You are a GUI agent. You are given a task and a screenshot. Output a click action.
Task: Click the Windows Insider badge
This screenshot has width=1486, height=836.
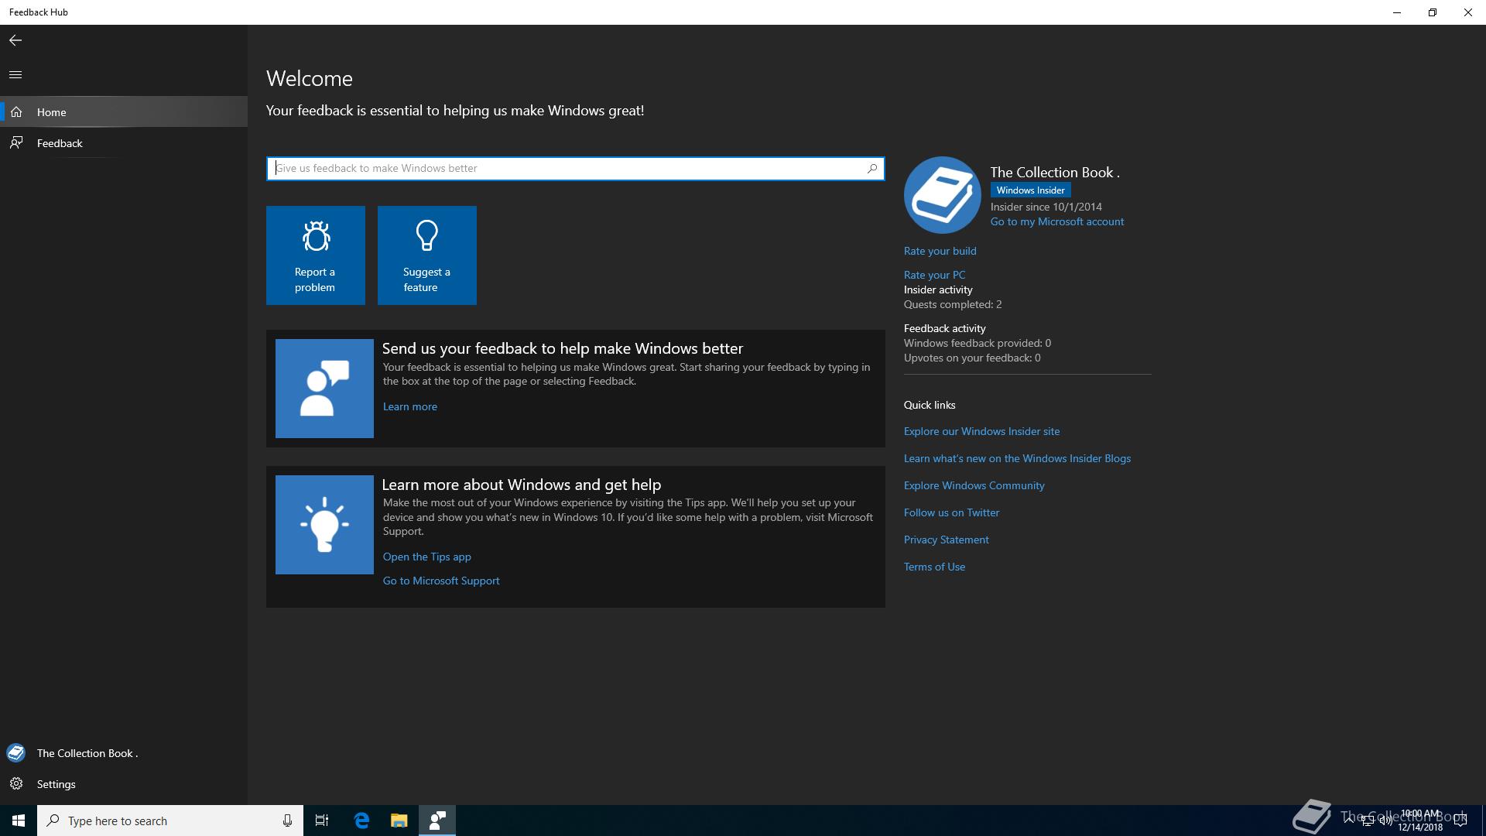tap(1030, 190)
